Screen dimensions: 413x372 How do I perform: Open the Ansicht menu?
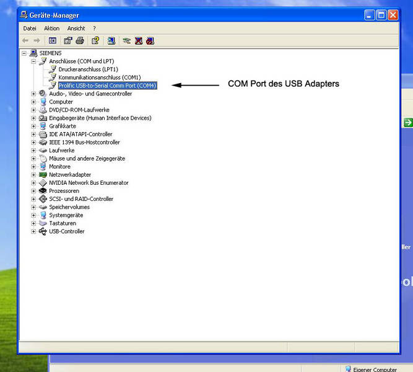coord(76,29)
